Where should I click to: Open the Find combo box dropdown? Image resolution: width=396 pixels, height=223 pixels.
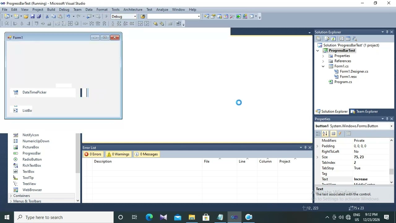(x=199, y=16)
